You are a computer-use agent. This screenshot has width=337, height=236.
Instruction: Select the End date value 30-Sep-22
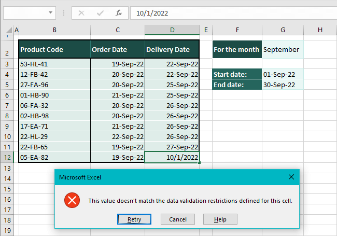(282, 85)
